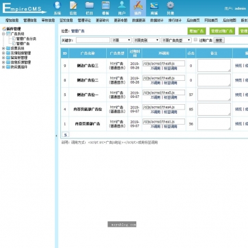Click the EmpireCMS logo
This screenshot has height=248, width=248.
pyautogui.click(x=24, y=8)
